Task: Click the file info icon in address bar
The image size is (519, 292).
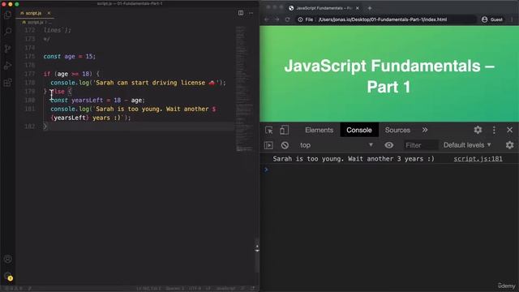Action: [x=300, y=19]
